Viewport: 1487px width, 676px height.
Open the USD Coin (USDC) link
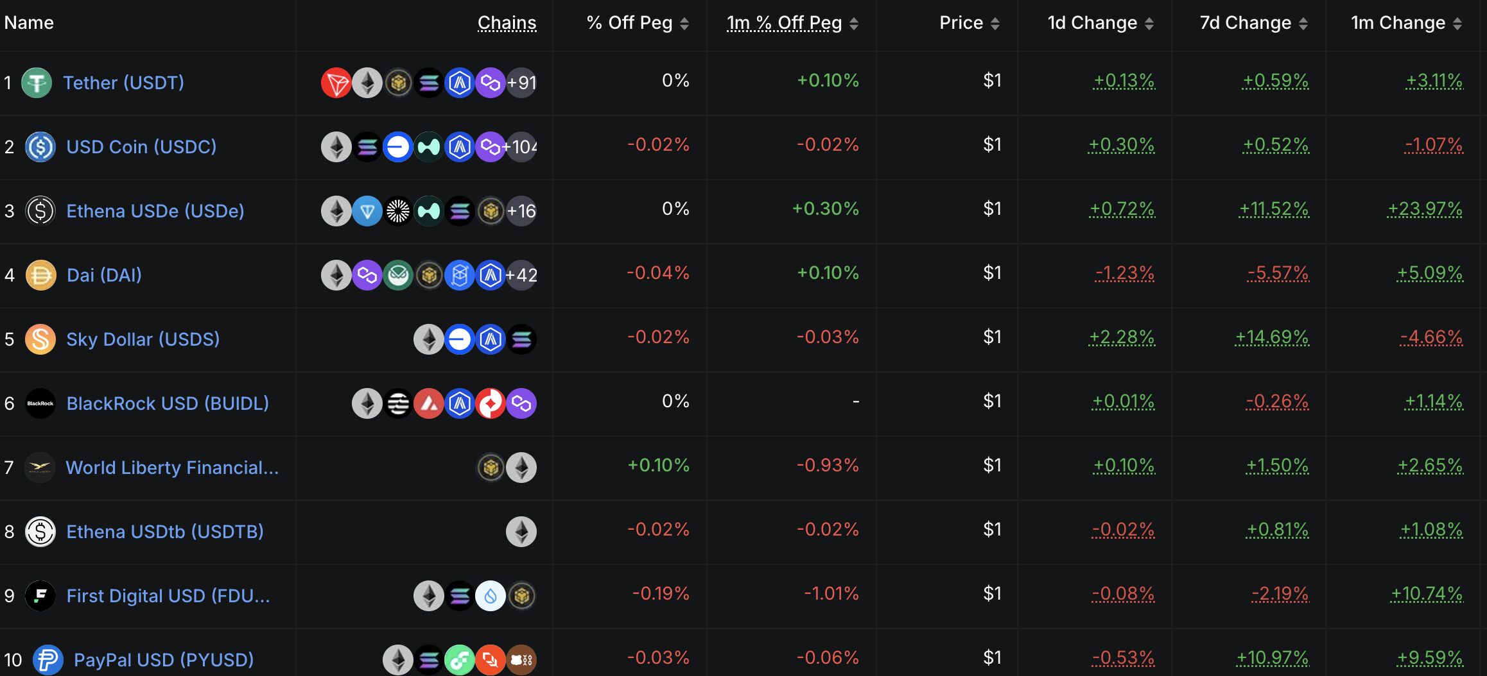tap(141, 147)
